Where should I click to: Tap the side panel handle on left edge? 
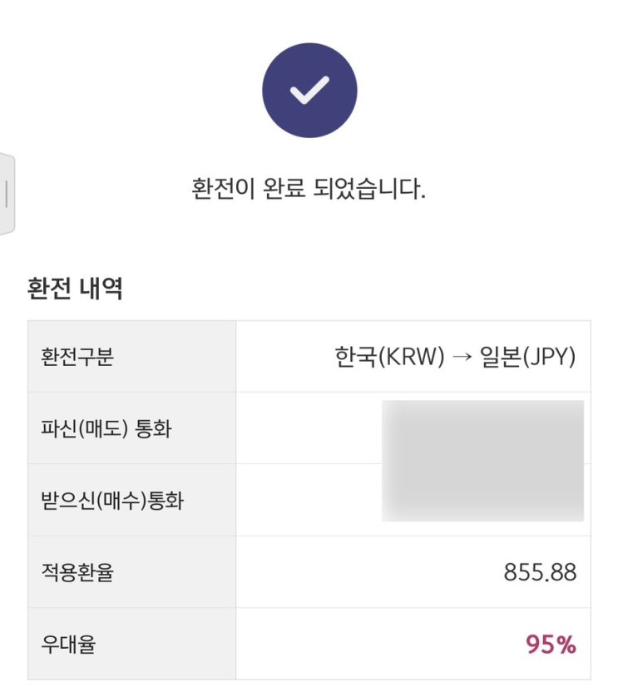[7, 194]
